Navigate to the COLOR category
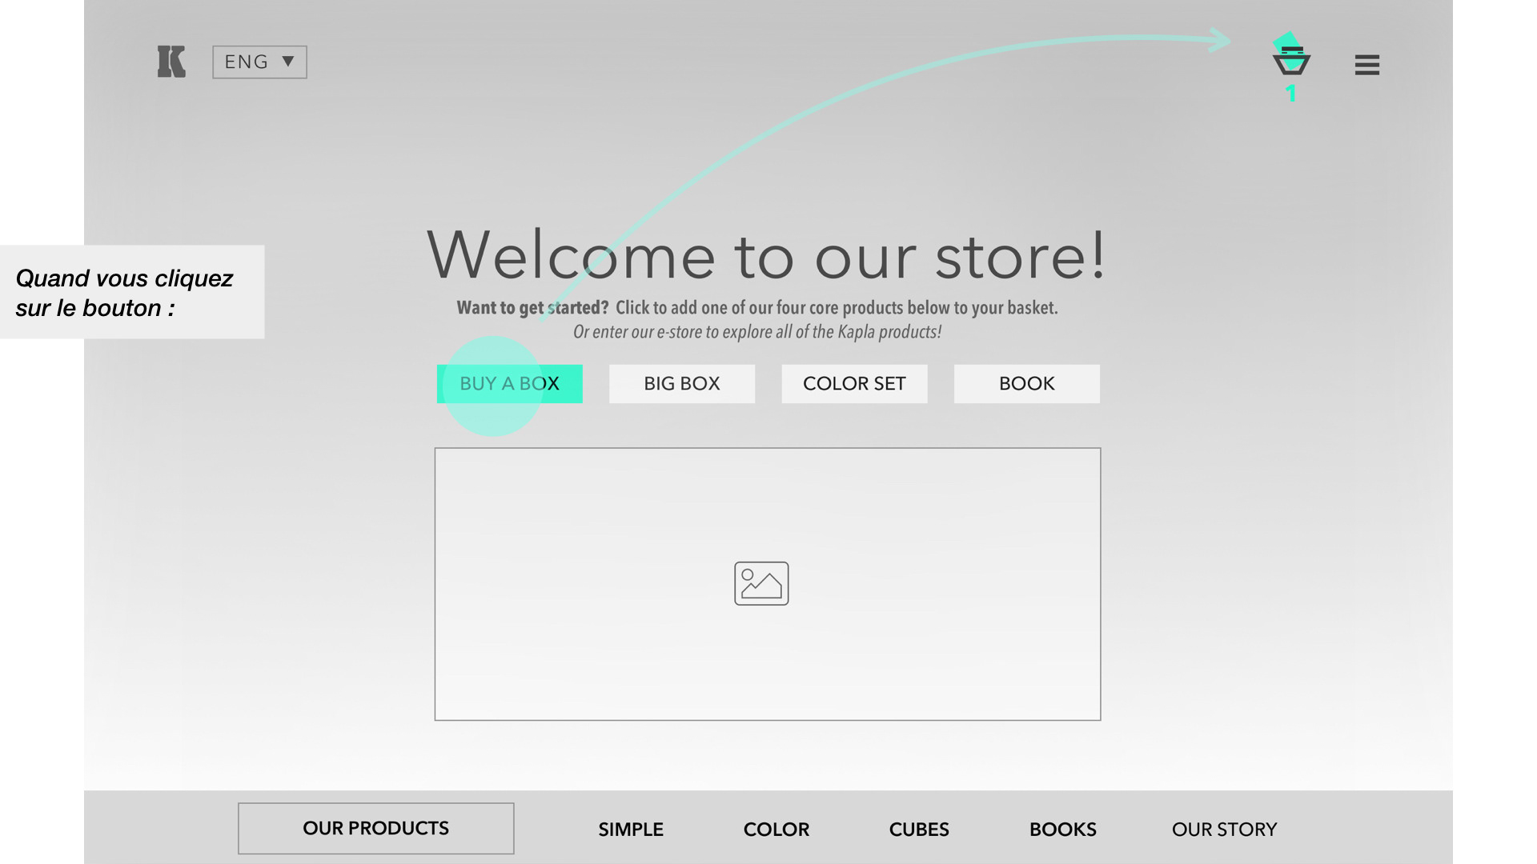Screen dimensions: 1537x864 (x=776, y=830)
